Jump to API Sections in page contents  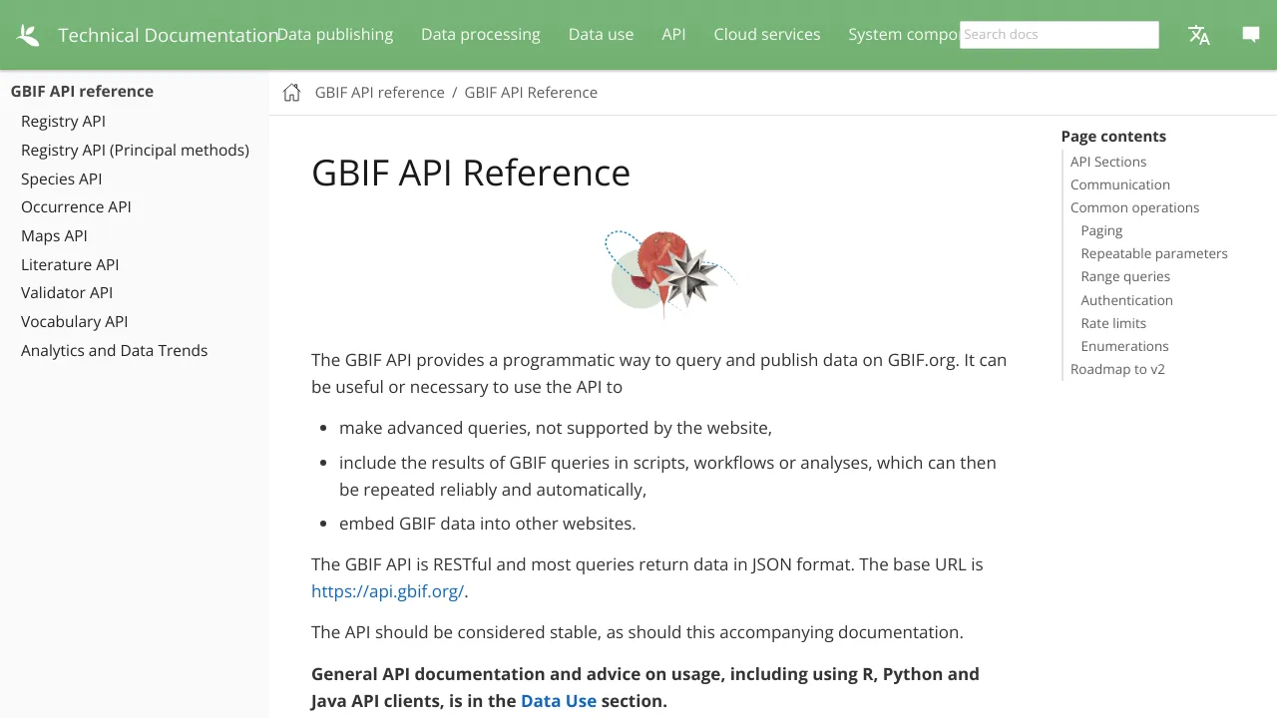(x=1108, y=162)
